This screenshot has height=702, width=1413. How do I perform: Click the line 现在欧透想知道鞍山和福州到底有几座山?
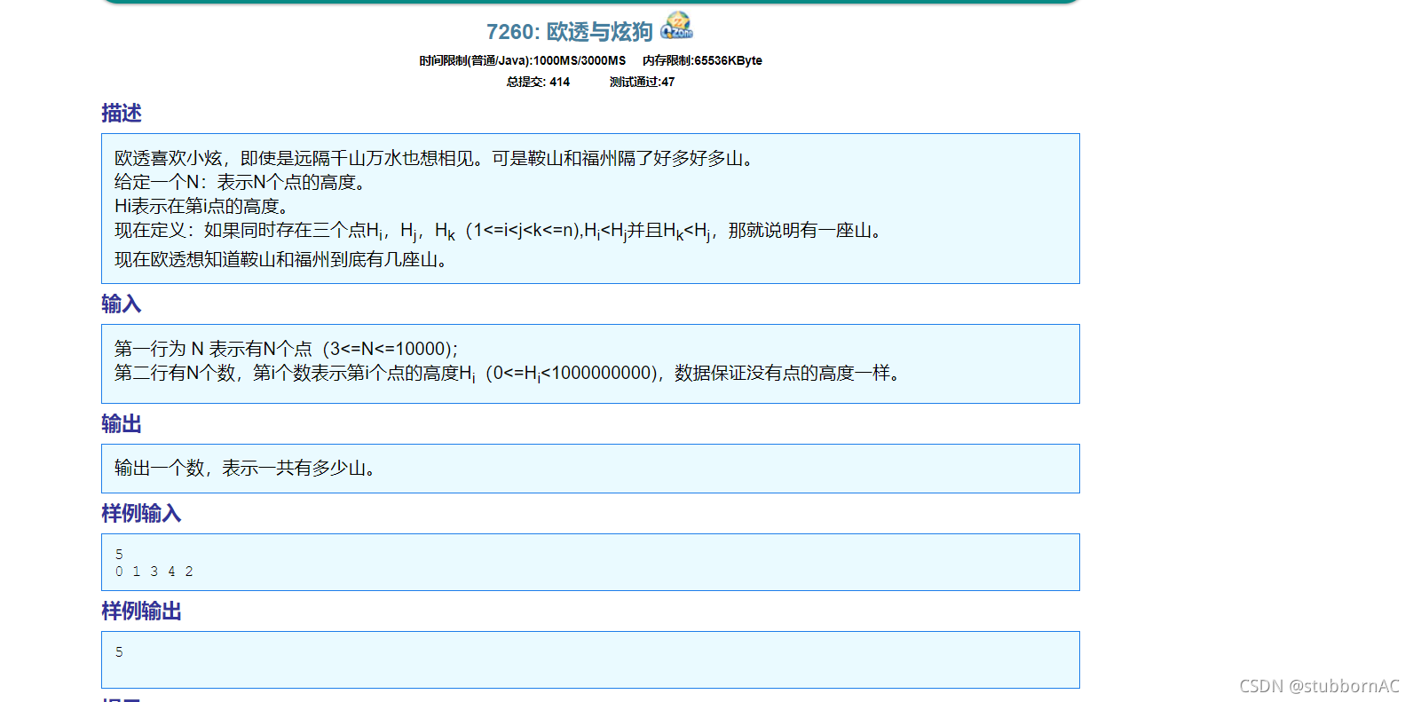pos(283,259)
